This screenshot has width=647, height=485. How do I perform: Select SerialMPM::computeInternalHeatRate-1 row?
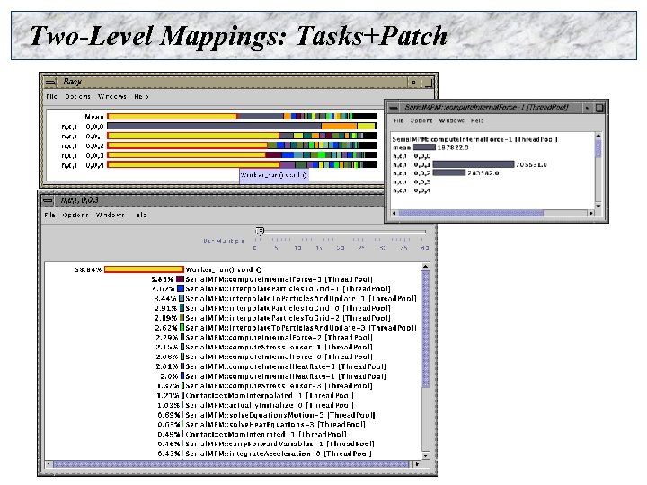click(286, 376)
